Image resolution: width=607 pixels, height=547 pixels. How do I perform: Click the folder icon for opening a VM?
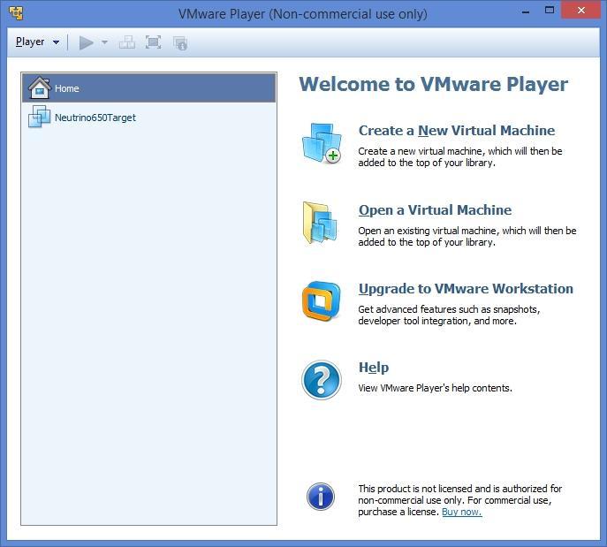click(320, 223)
